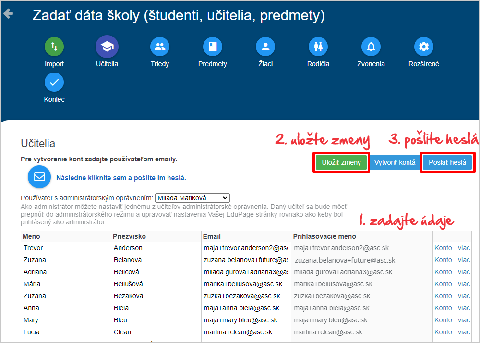The width and height of the screenshot is (480, 343).
Task: Open the Triedy classes icon
Action: (x=160, y=47)
